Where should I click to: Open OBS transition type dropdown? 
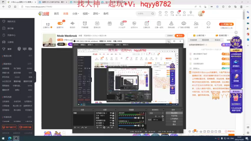tap(156, 113)
